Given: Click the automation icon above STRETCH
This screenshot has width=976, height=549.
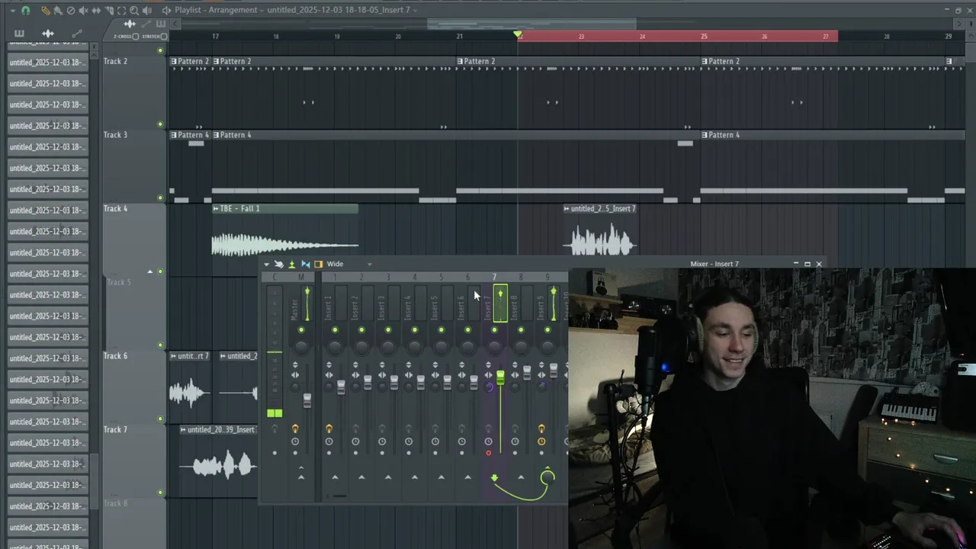Looking at the screenshot, I should pyautogui.click(x=146, y=24).
